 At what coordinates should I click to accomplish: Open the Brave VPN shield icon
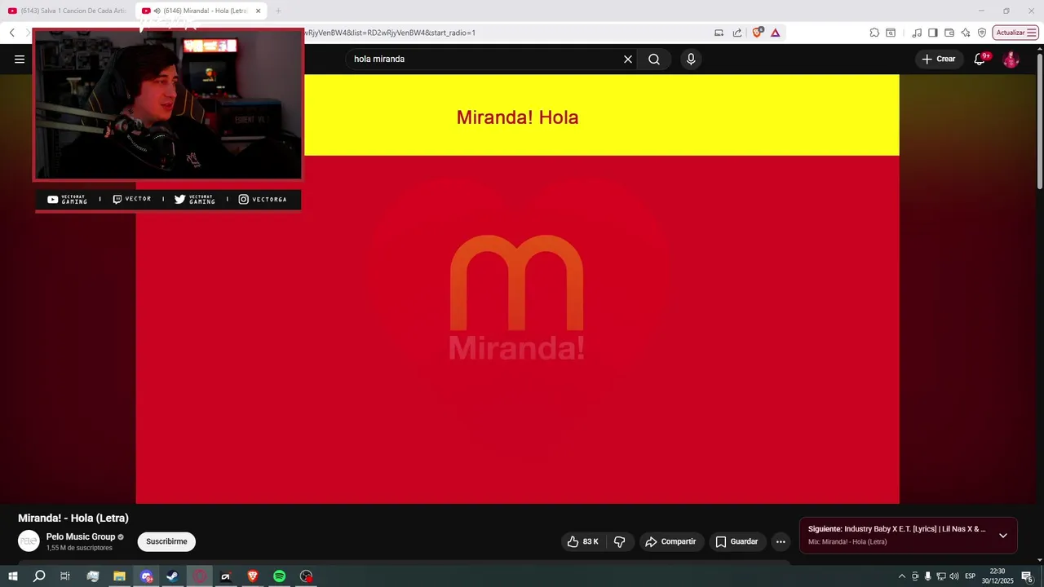(982, 33)
